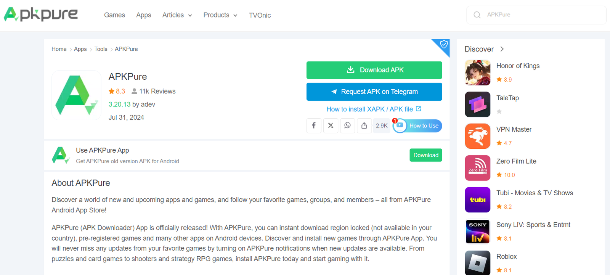Click the Roblox app icon
The width and height of the screenshot is (610, 275).
point(477,262)
